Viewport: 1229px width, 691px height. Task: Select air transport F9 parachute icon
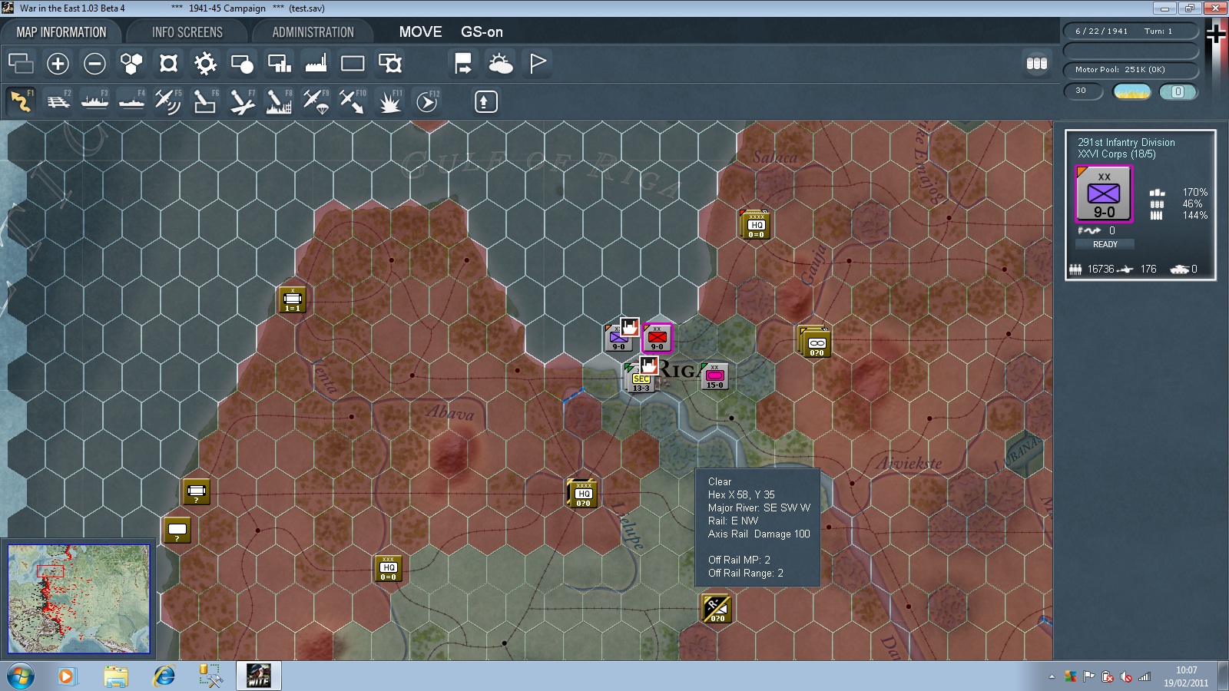(316, 101)
